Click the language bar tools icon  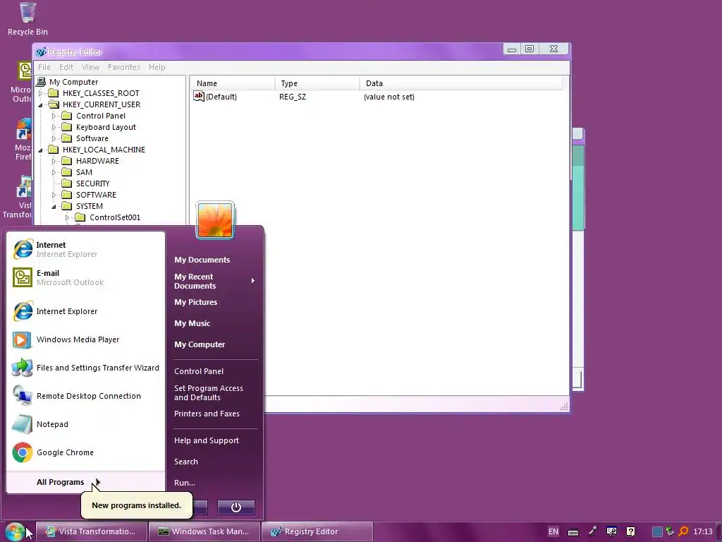pos(611,531)
